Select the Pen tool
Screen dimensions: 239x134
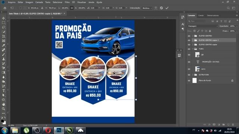[3, 86]
